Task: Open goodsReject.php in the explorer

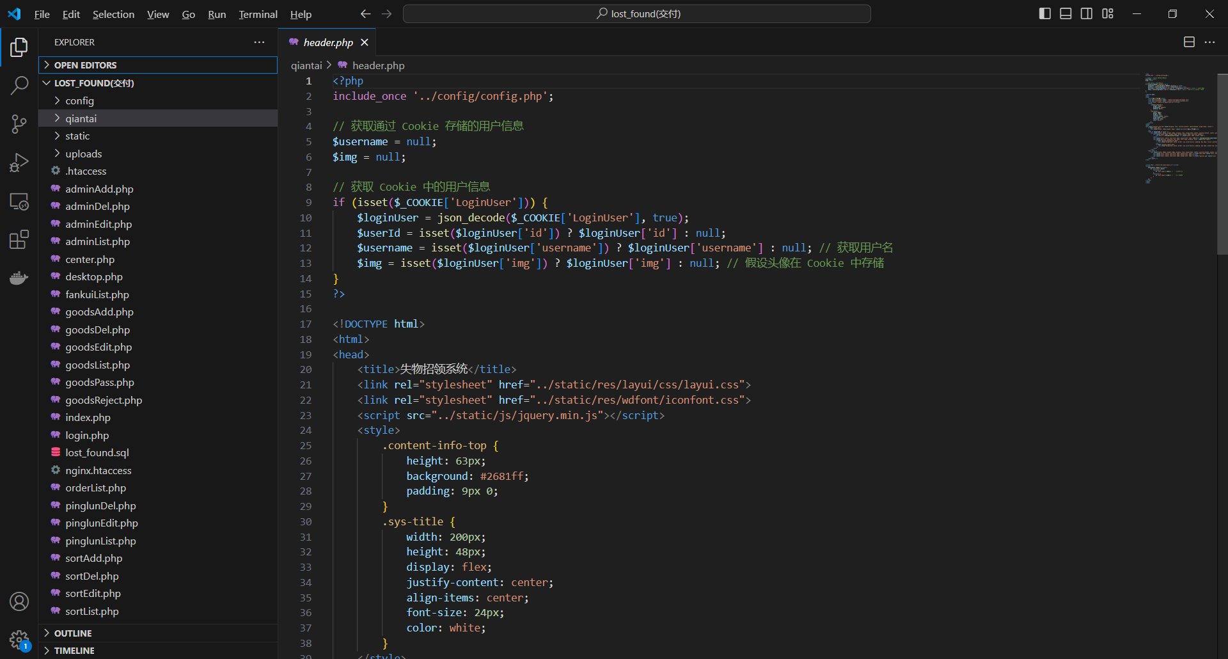Action: pyautogui.click(x=158, y=400)
